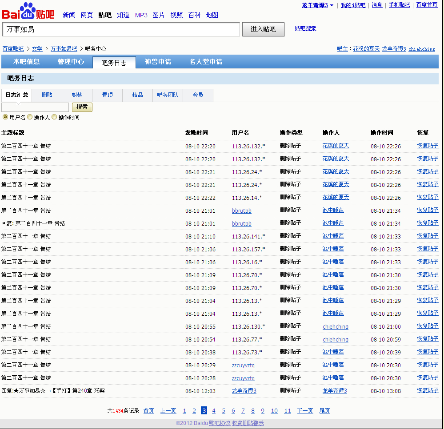The image size is (444, 429).
Task: Go to 百科 in the top navigation
Action: (195, 15)
